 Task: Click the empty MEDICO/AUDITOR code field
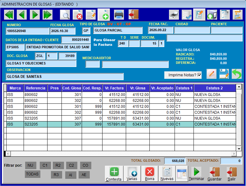coord(93,64)
